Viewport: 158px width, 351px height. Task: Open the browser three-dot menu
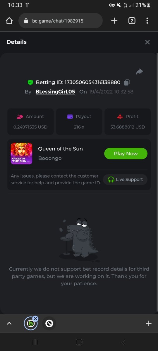pyautogui.click(x=147, y=20)
